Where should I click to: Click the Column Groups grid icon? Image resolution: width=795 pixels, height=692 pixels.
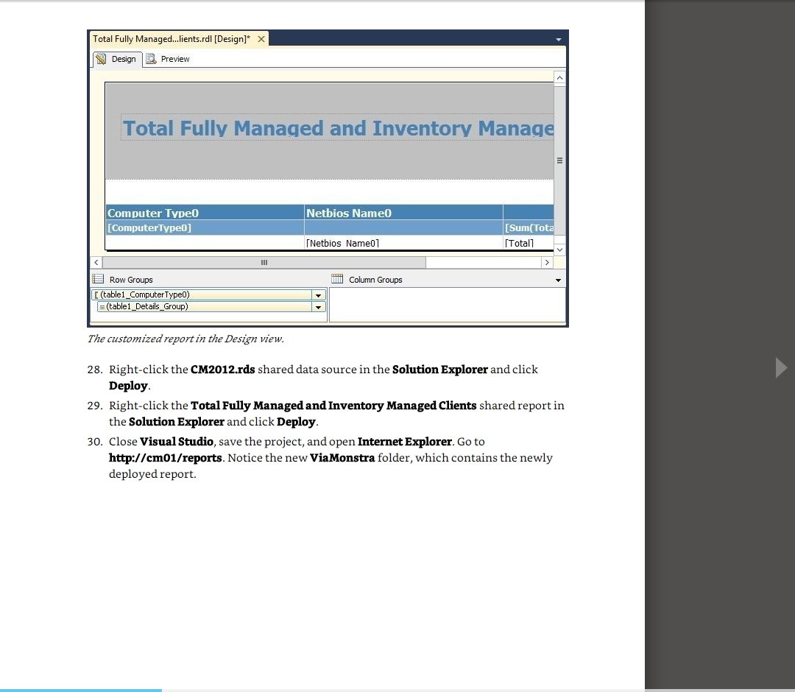coord(337,280)
